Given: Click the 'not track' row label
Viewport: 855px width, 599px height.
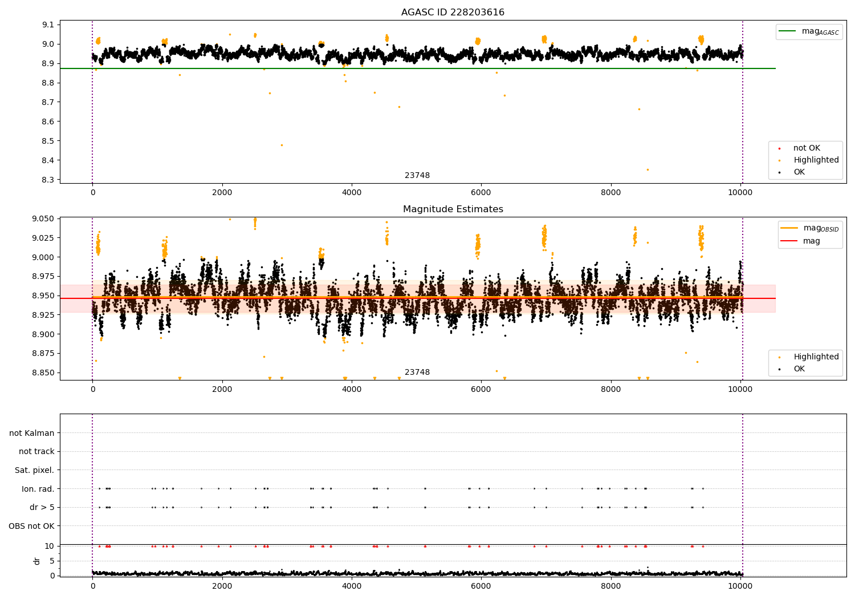Looking at the screenshot, I should 36,452.
